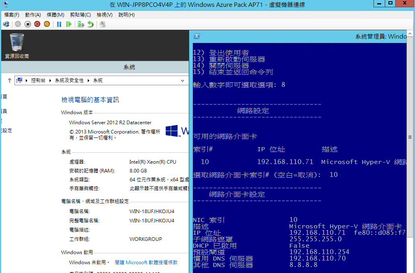
Task: Expand the arrow before 控制台 breadcrumb
Action: (27, 80)
